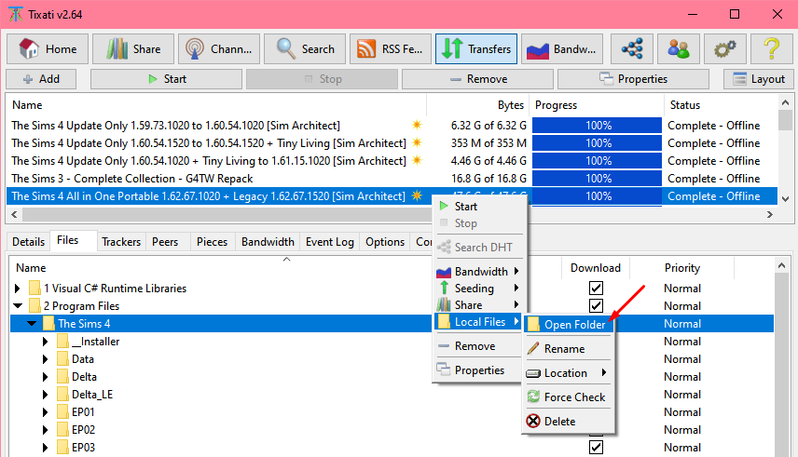Choose Force Check in submenu
Viewport: 798px width, 457px height.
tap(569, 397)
